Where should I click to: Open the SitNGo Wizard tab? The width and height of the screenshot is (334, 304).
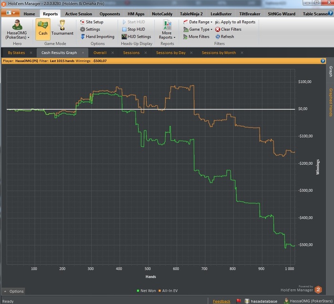282,14
